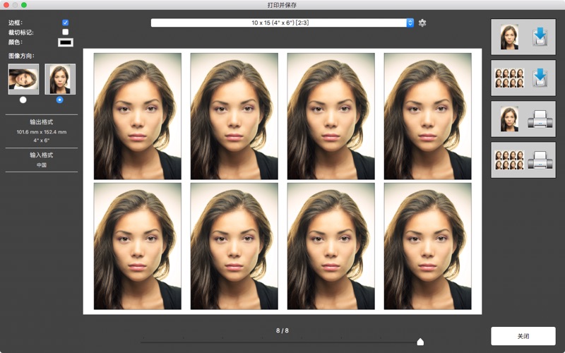The image size is (565, 353).
Task: Print single passport photo
Action: point(523,119)
